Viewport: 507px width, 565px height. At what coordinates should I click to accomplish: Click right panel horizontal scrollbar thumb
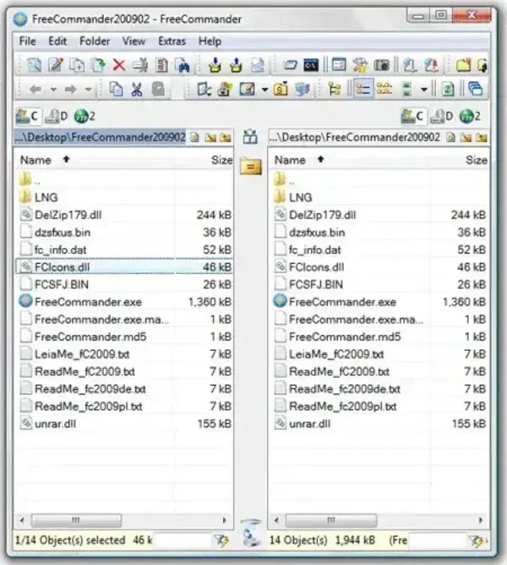tap(331, 520)
